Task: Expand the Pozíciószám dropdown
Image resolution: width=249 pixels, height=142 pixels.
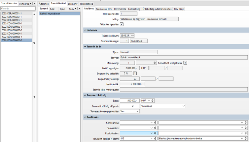Action: coord(151,133)
